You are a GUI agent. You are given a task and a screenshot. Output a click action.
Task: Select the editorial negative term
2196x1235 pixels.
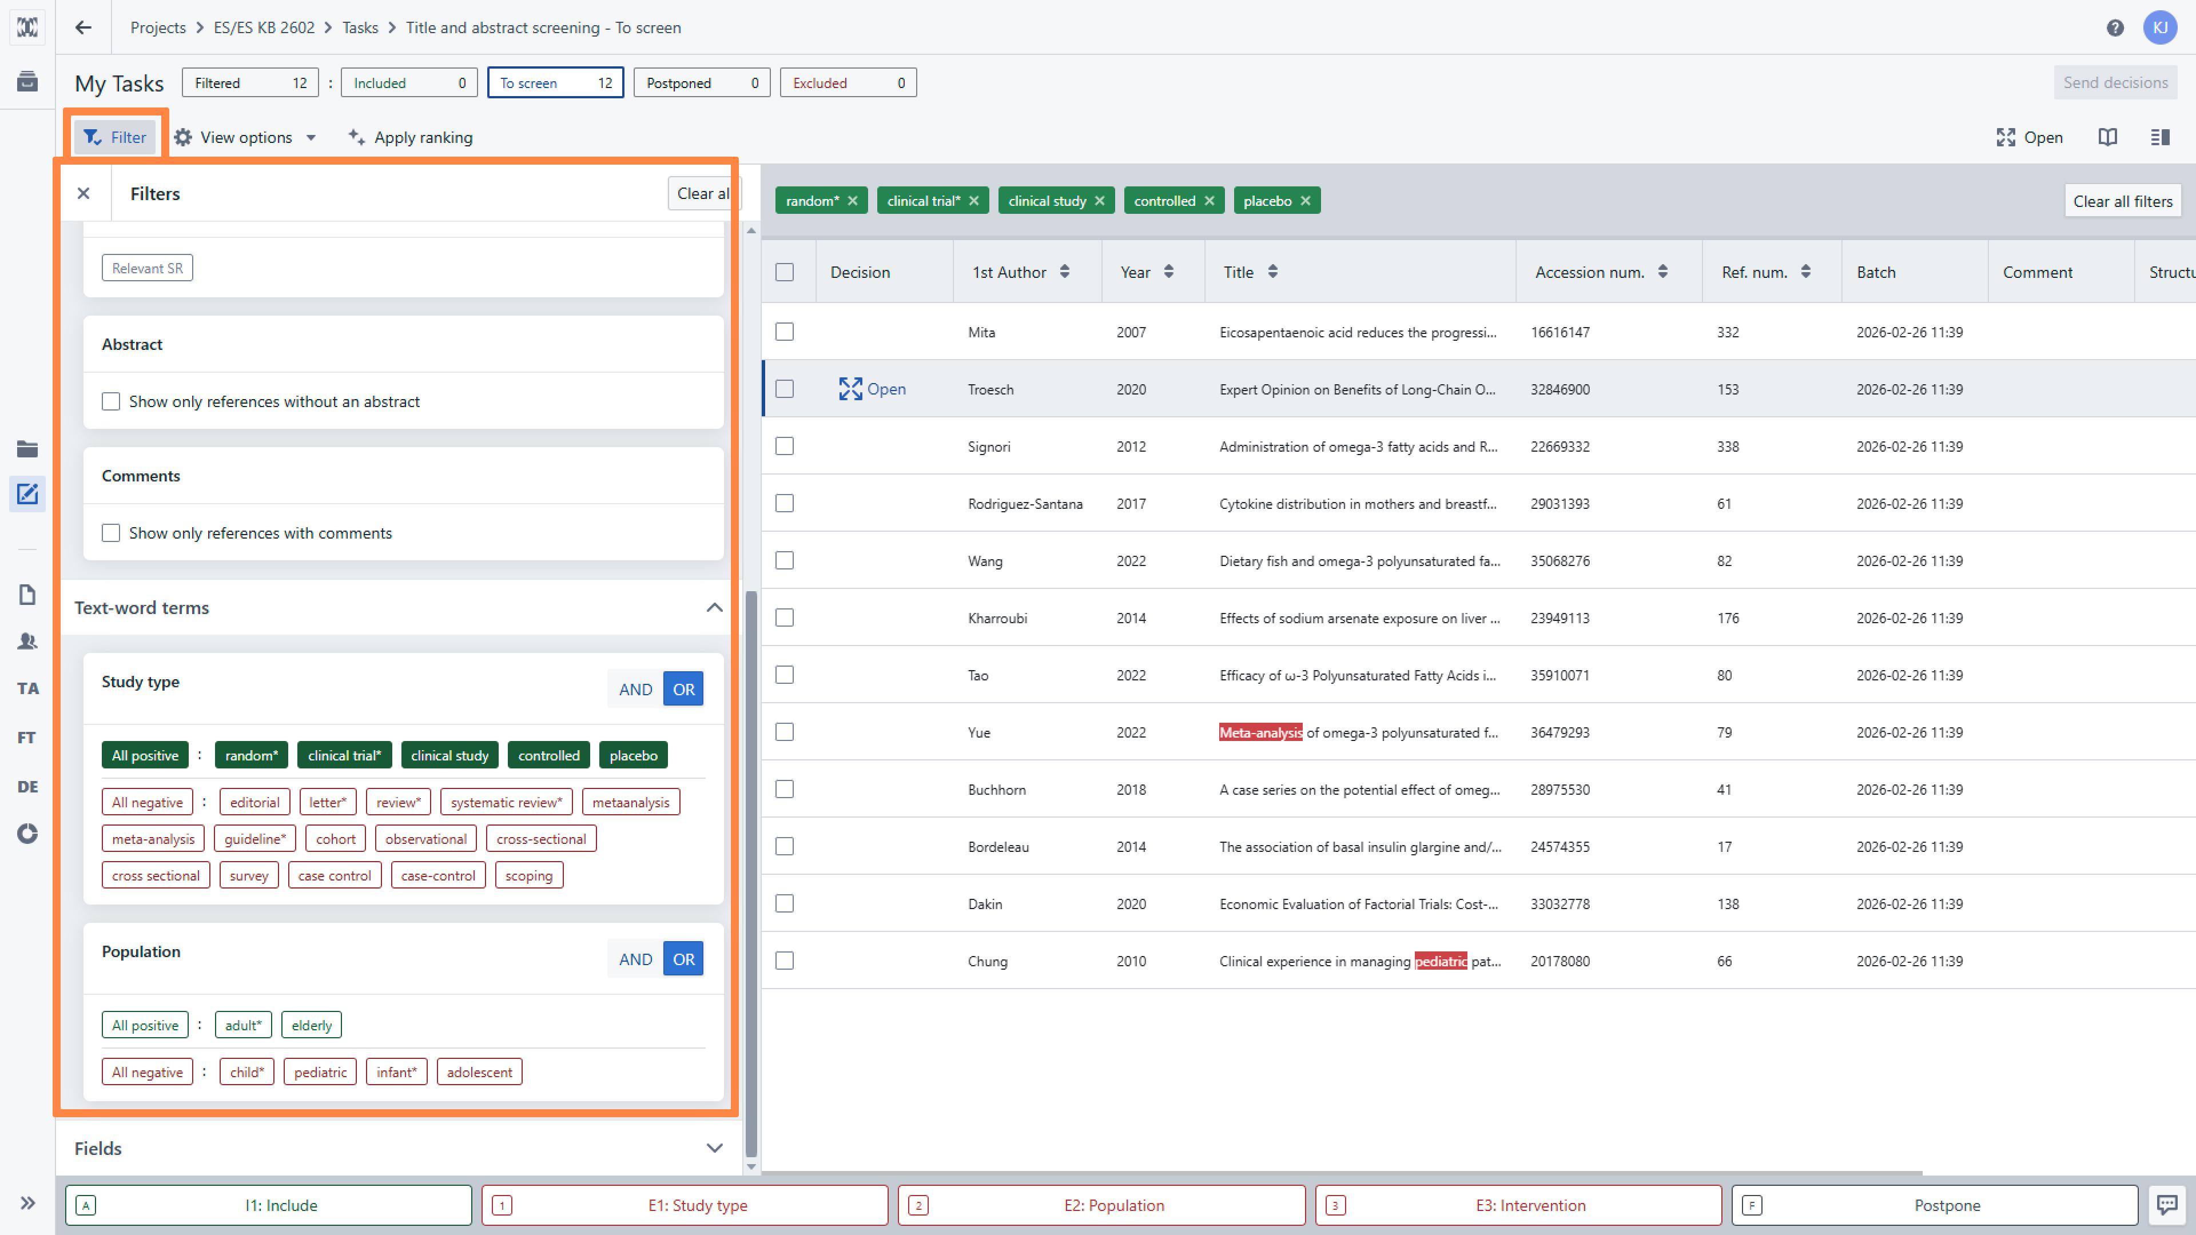[x=255, y=802]
